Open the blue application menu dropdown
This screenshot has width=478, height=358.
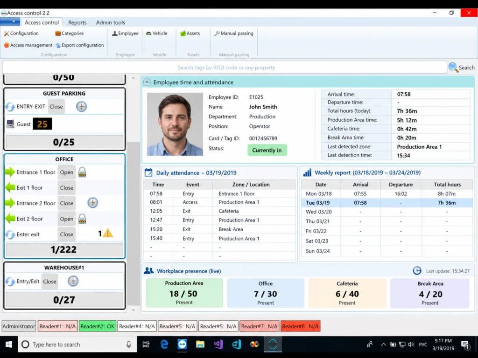click(10, 21)
